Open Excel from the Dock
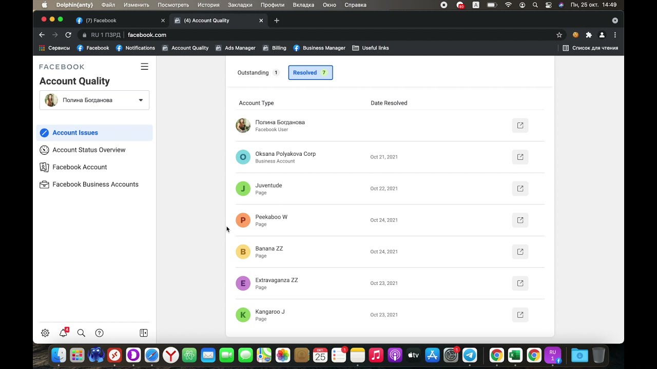657x369 pixels. [515, 355]
